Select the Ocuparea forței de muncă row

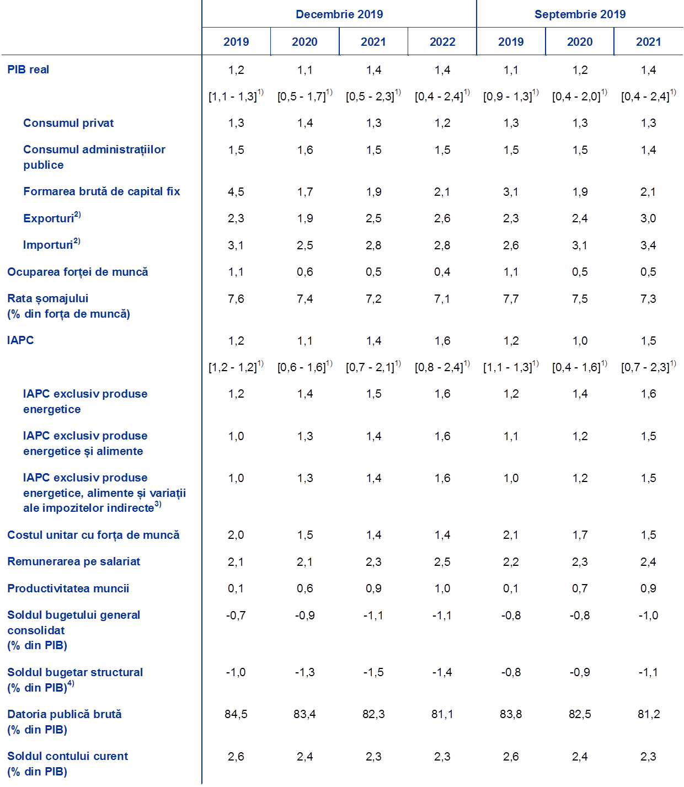pos(77,272)
